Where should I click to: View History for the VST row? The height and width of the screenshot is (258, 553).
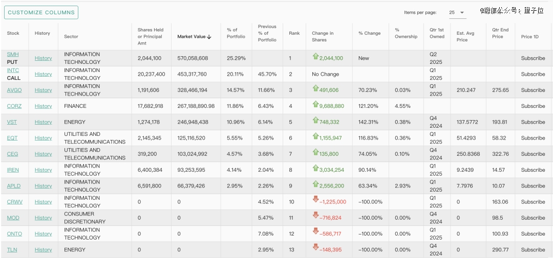point(43,122)
